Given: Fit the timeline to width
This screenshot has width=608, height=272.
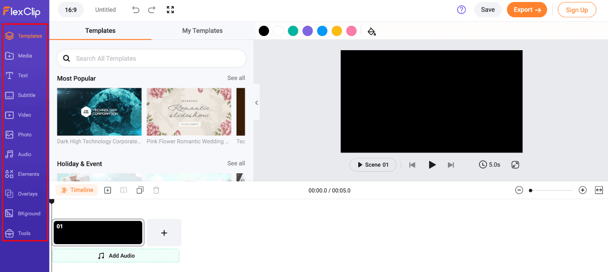Looking at the screenshot, I should click(599, 190).
